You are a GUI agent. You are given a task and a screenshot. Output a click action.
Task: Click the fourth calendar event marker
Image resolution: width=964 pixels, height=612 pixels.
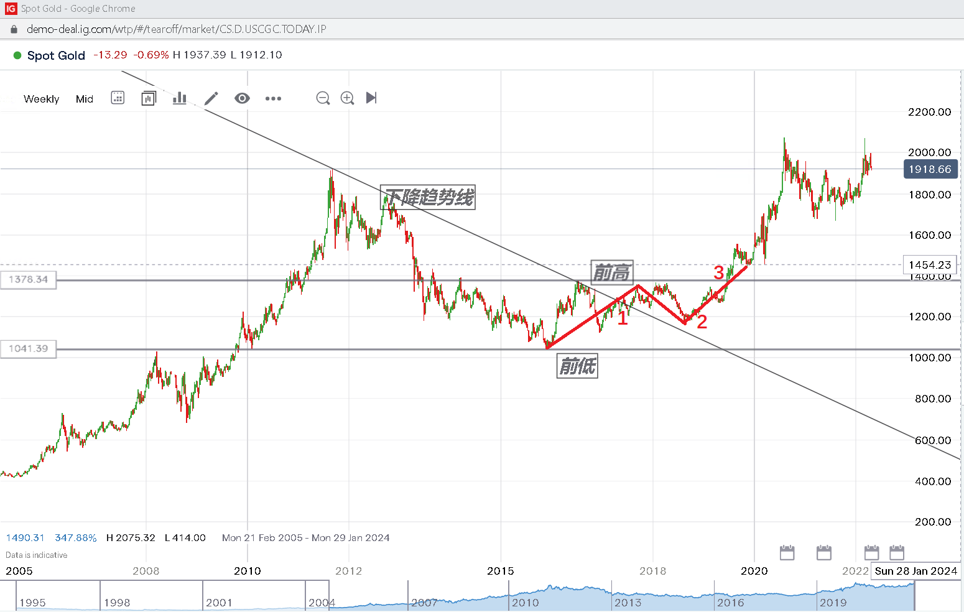pos(897,552)
